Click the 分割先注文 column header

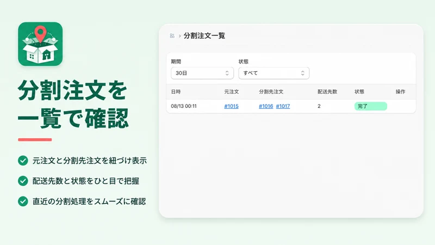[271, 91]
